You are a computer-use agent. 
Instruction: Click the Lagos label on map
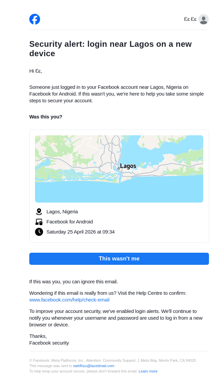pos(128,166)
